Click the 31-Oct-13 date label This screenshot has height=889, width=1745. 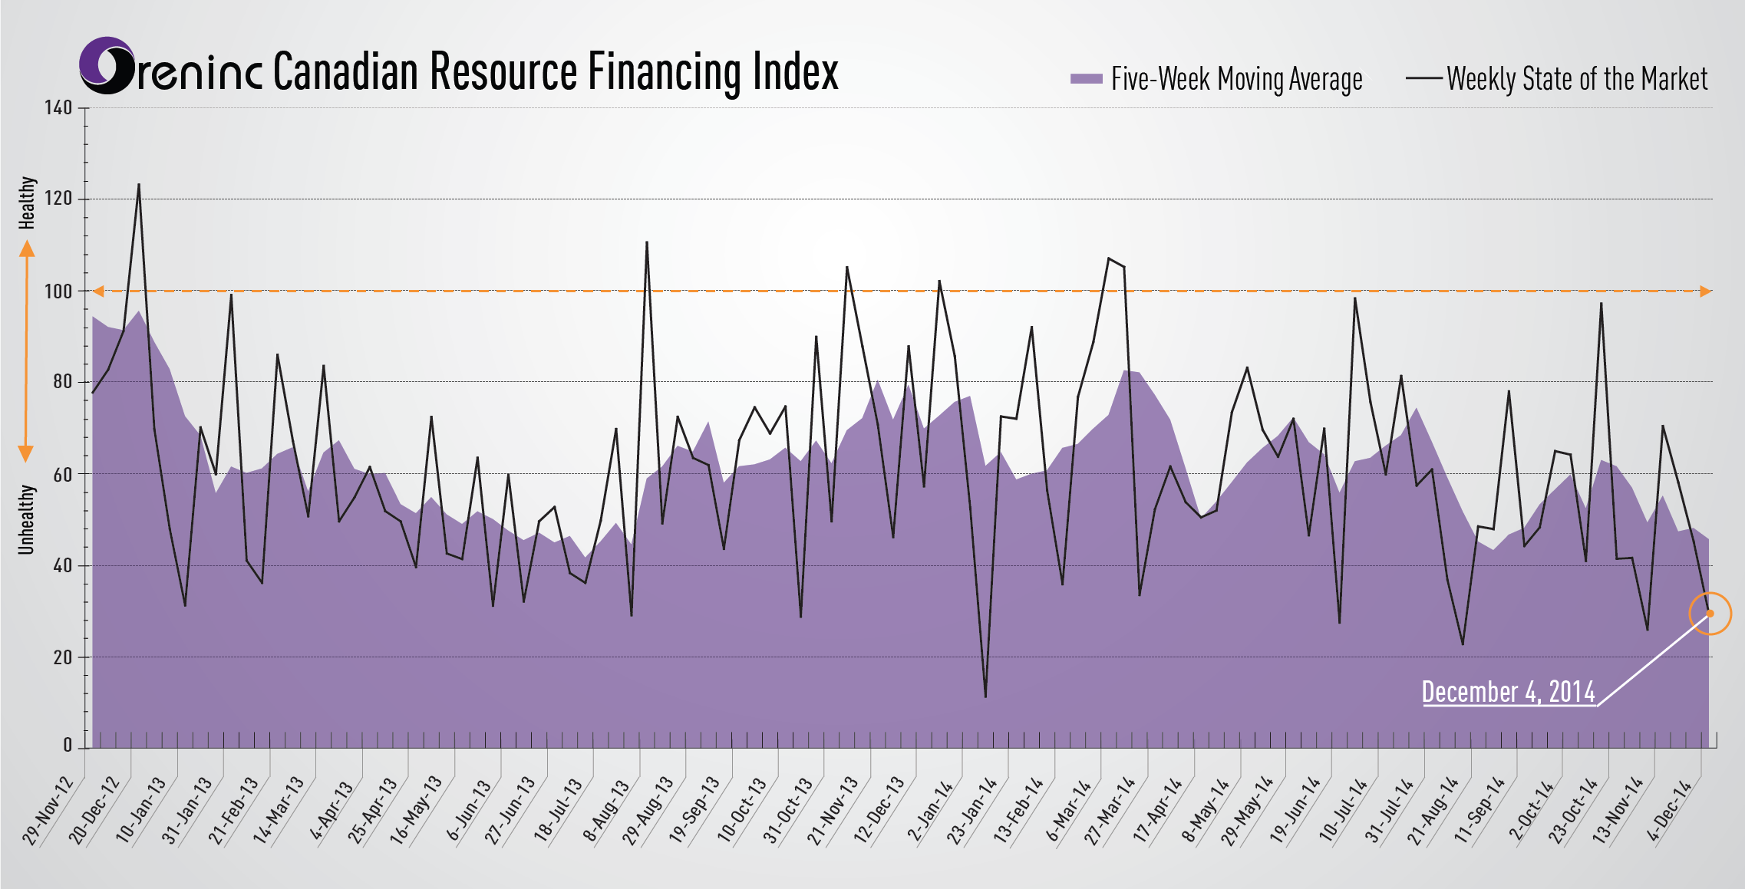(790, 810)
